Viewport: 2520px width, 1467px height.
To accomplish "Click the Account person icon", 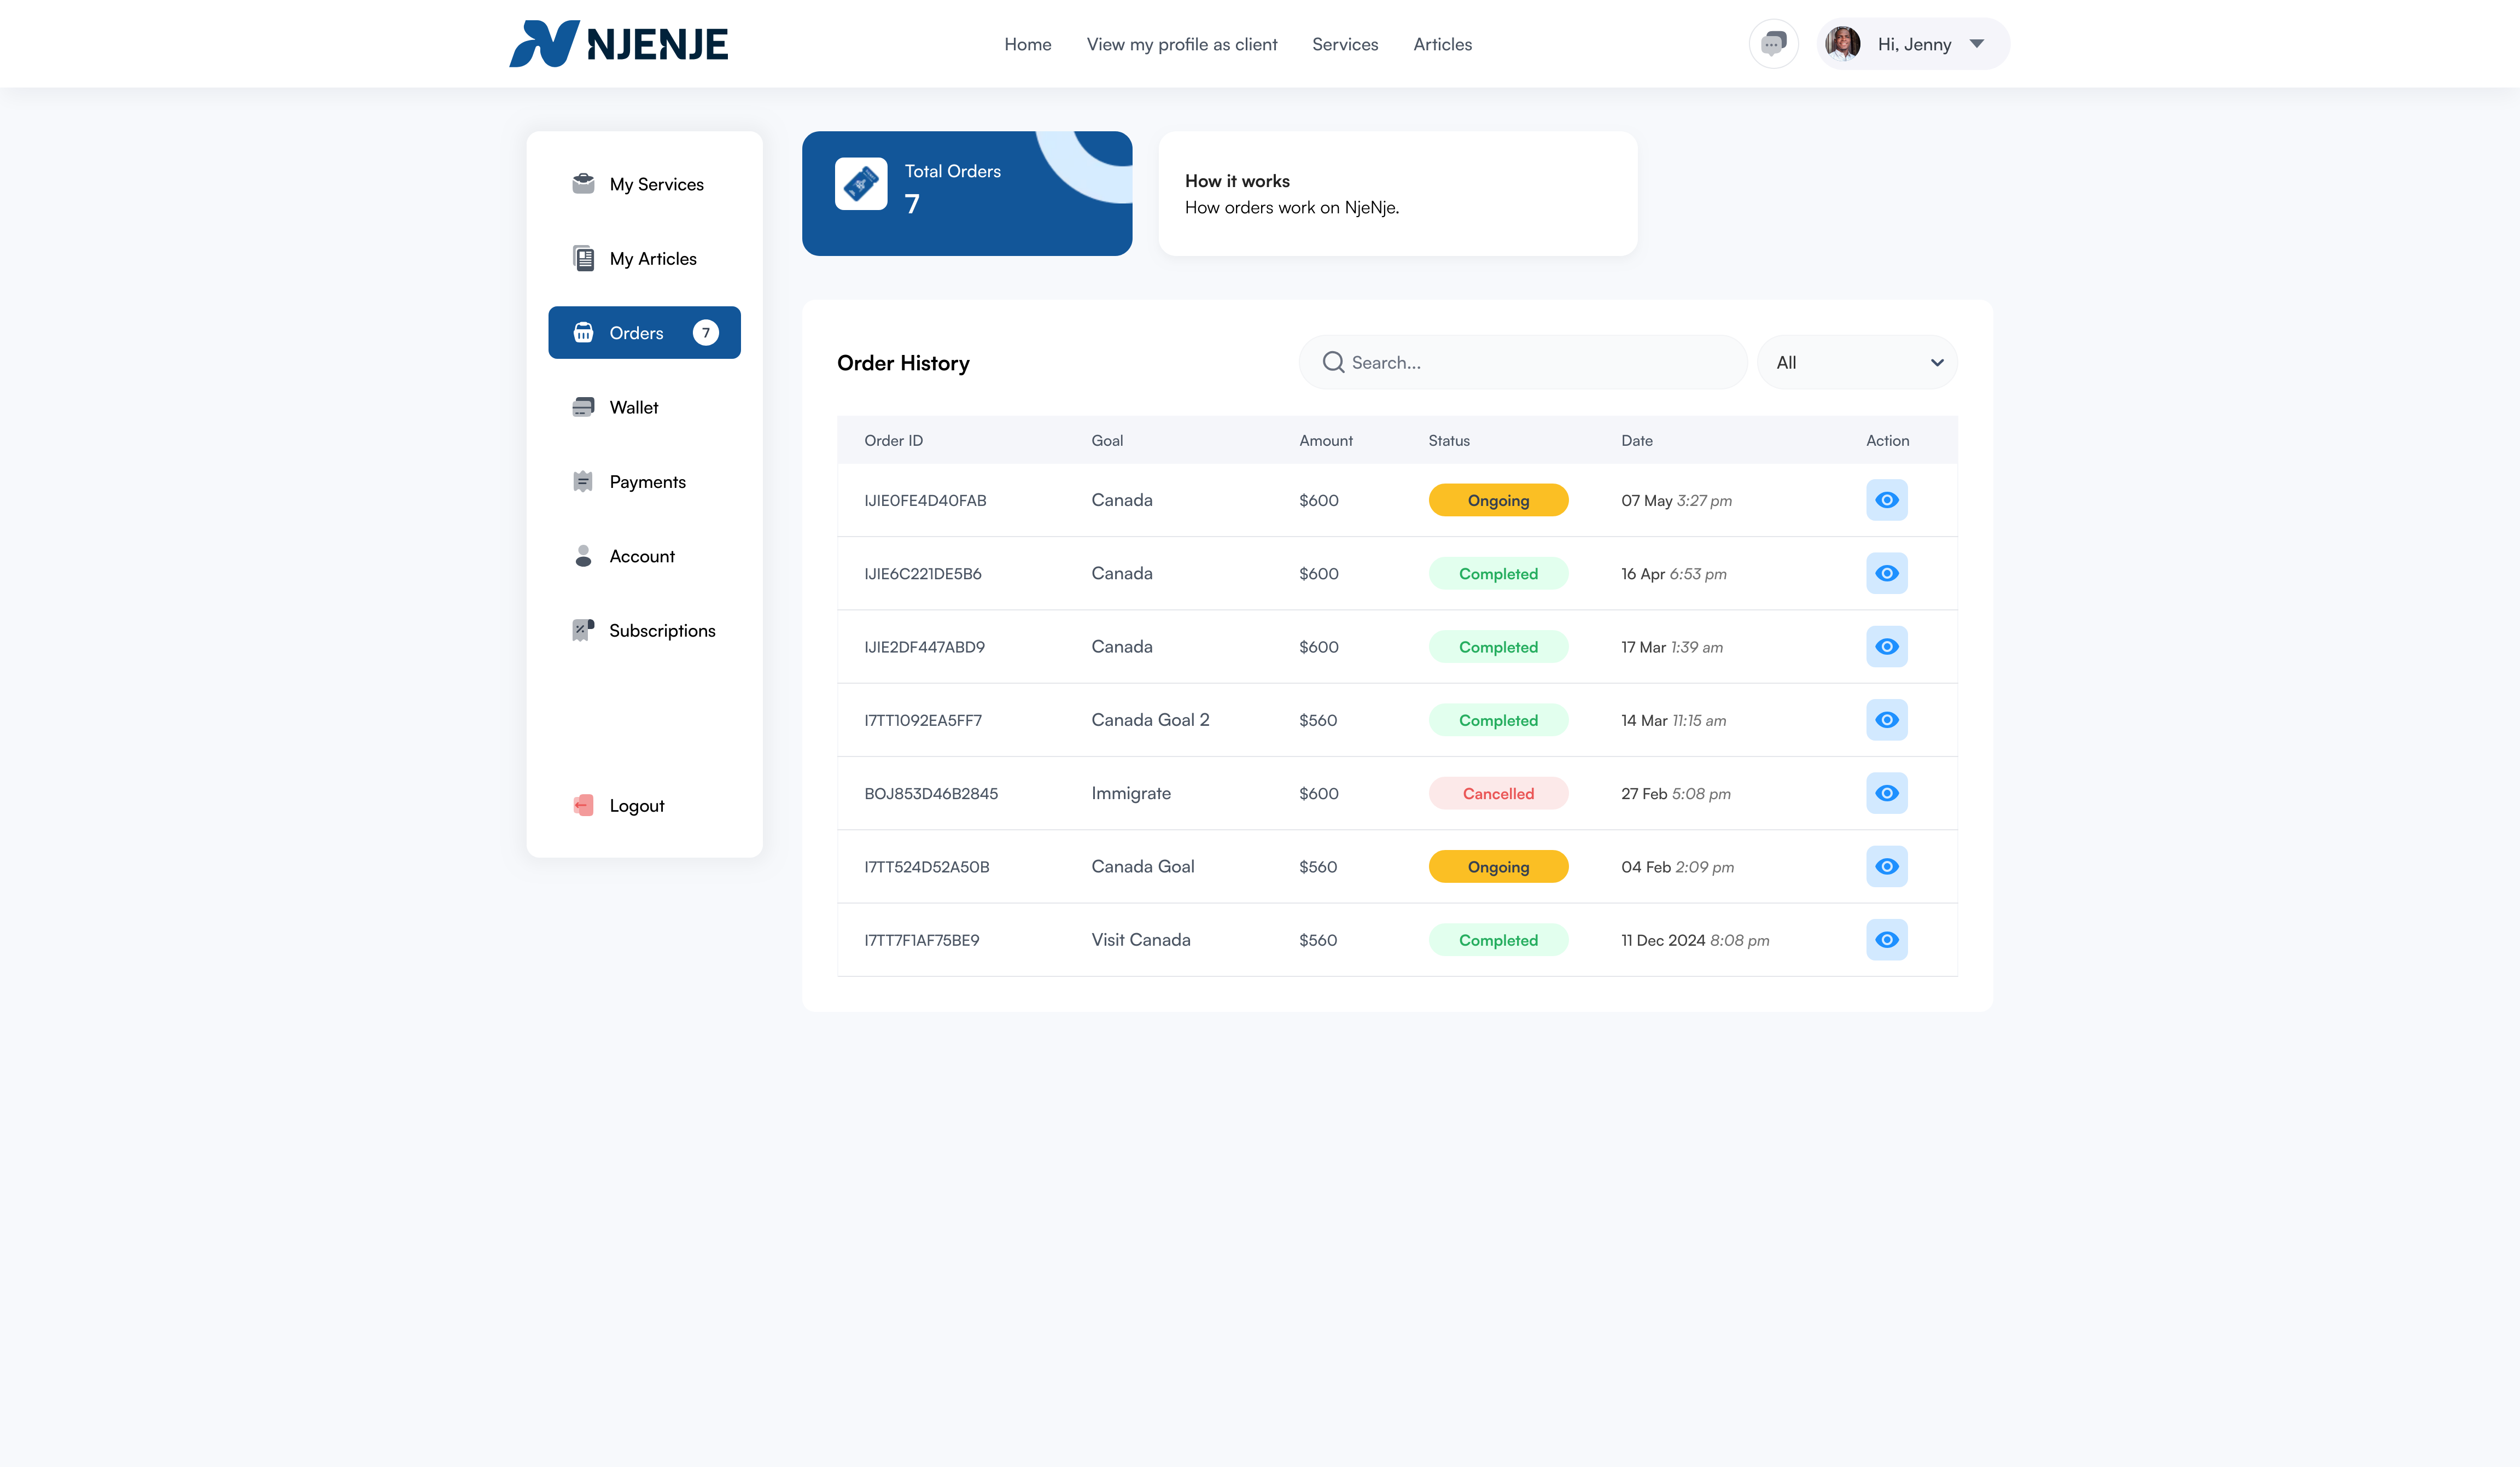I will [x=583, y=556].
